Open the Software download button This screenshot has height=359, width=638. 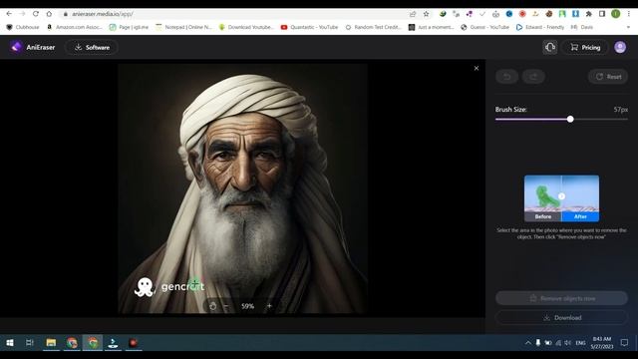(92, 47)
